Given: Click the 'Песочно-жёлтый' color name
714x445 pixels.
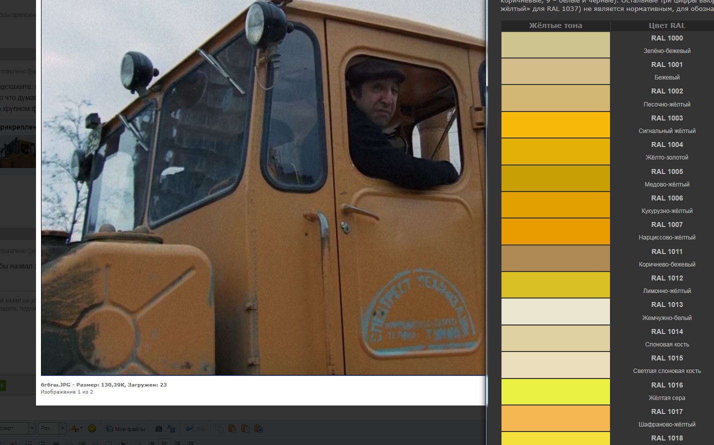Looking at the screenshot, I should click(667, 104).
